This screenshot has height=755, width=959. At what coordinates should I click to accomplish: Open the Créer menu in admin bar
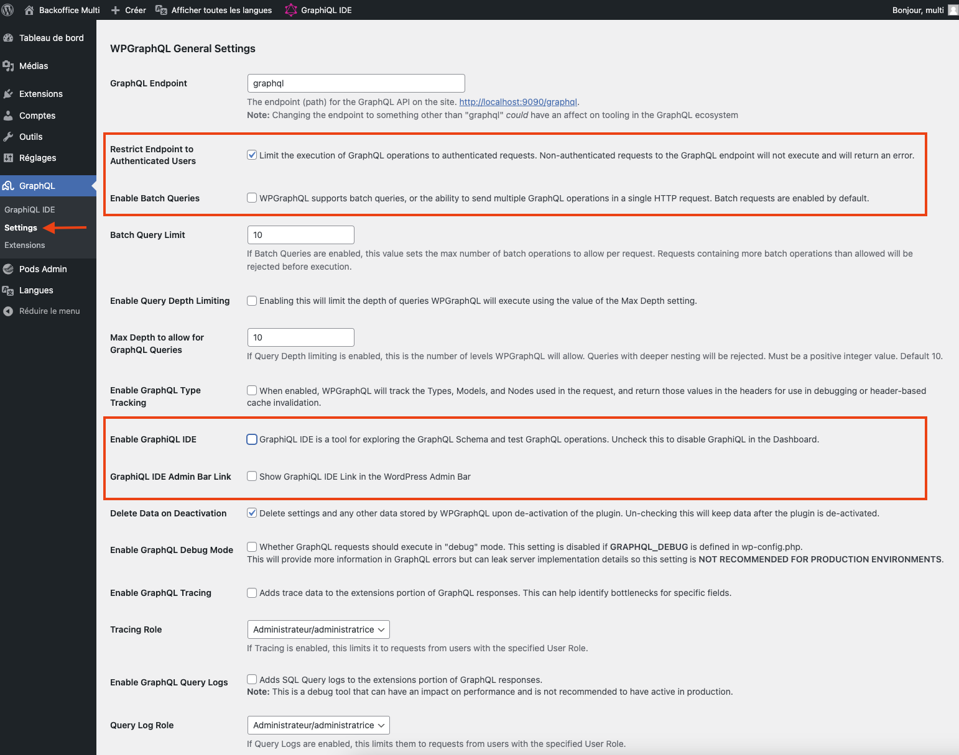(129, 10)
